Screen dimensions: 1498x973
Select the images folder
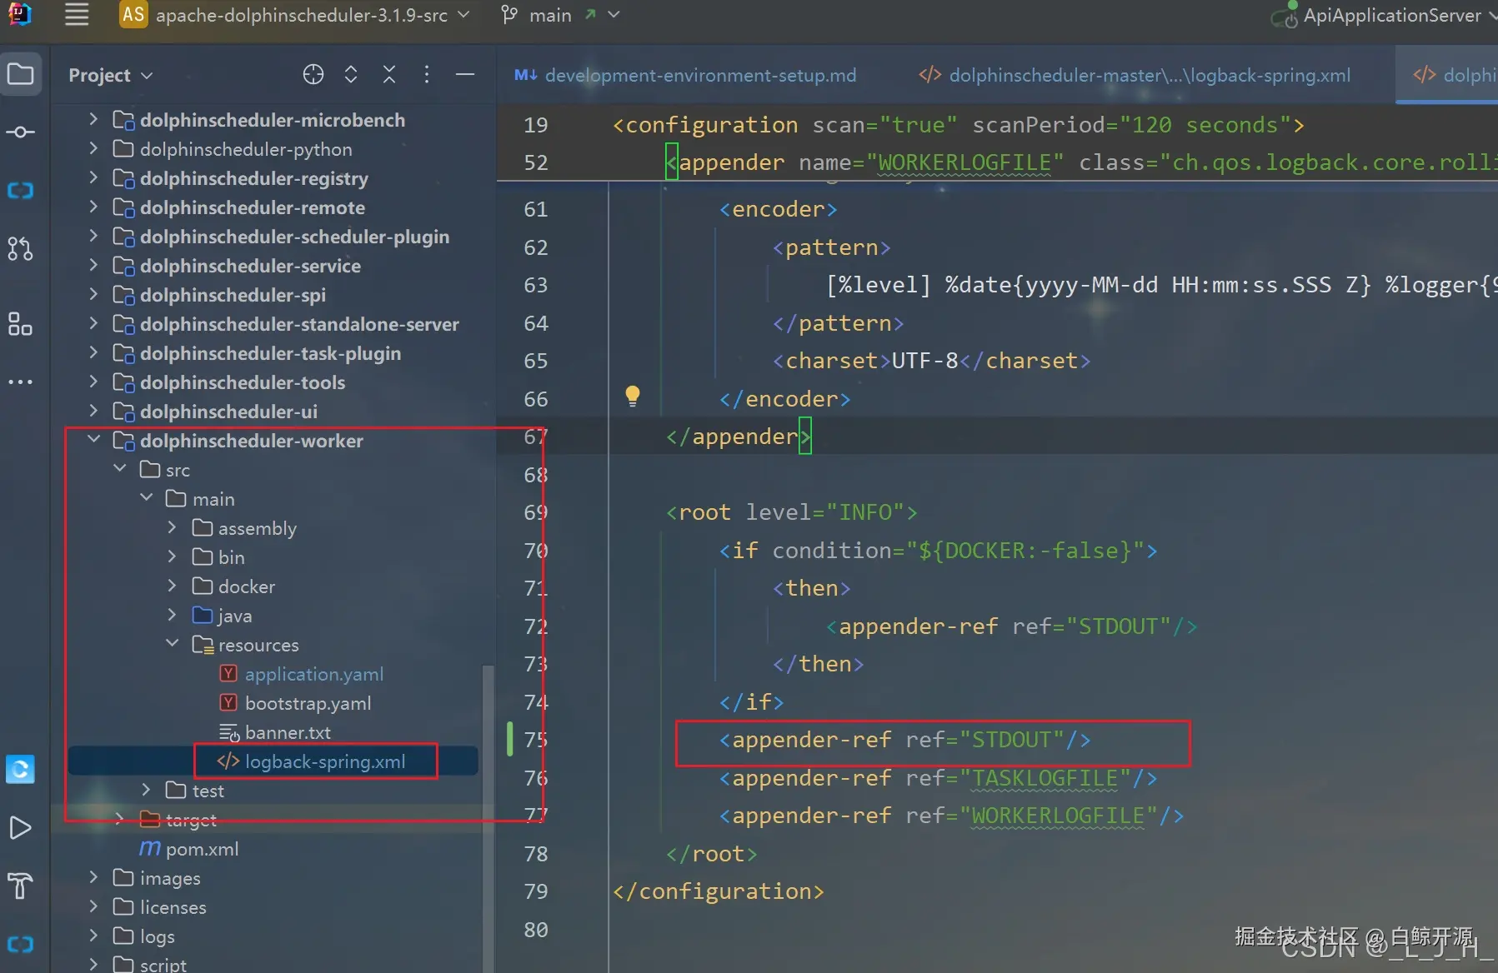pos(170,878)
